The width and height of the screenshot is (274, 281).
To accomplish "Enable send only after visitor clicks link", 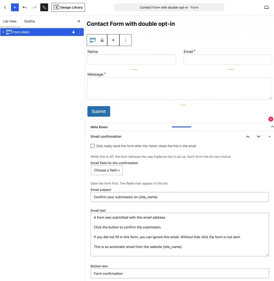I will coord(93,146).
